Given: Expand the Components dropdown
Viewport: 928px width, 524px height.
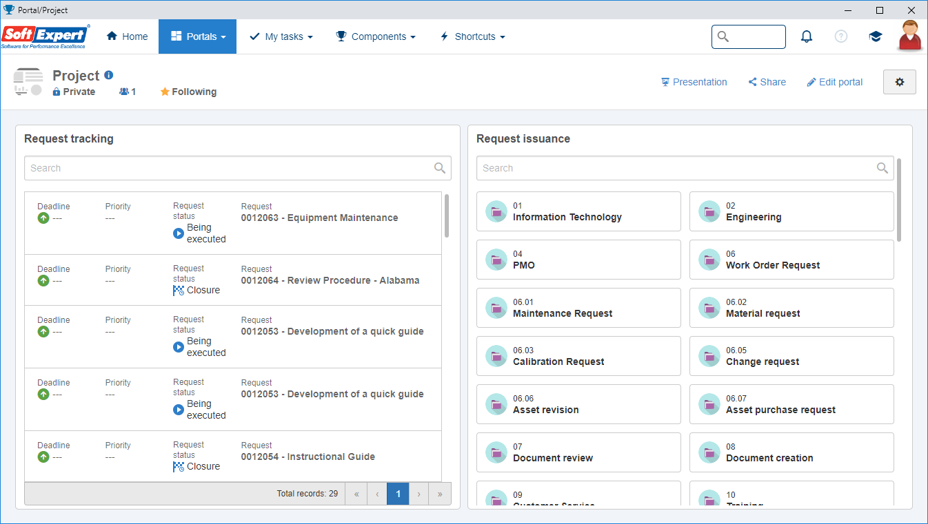Looking at the screenshot, I should [376, 36].
